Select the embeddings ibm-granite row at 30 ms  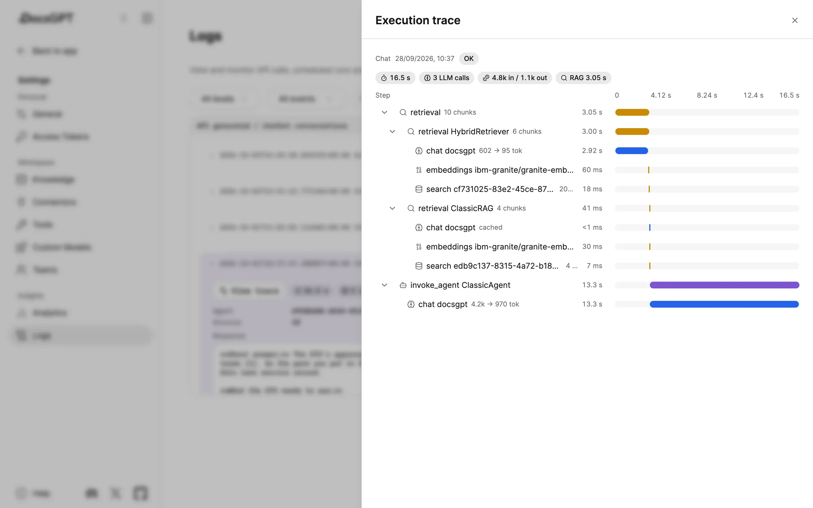[587, 247]
